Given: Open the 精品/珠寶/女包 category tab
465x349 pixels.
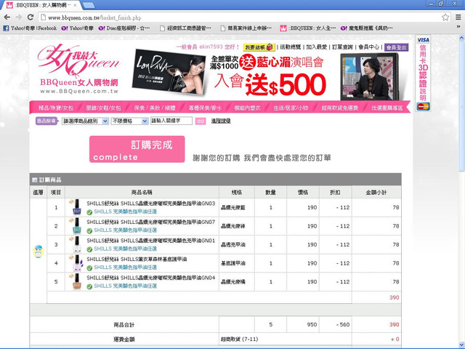Looking at the screenshot, I should pyautogui.click(x=56, y=108).
